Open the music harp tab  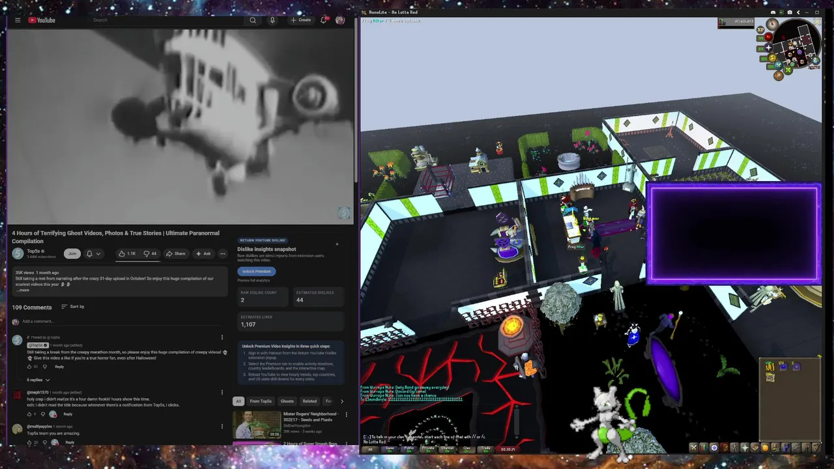coord(817,448)
